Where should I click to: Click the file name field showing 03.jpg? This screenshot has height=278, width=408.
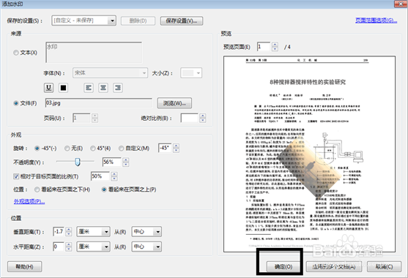coord(99,103)
